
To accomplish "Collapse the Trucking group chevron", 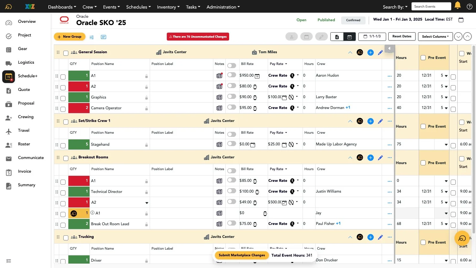I will point(350,237).
